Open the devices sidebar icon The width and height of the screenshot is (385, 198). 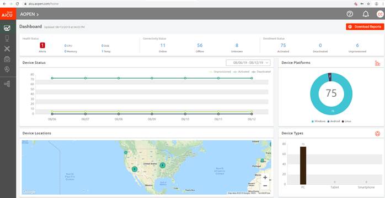click(x=7, y=38)
